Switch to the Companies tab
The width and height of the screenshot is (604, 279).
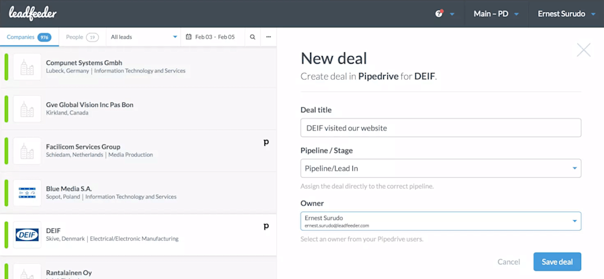(30, 37)
